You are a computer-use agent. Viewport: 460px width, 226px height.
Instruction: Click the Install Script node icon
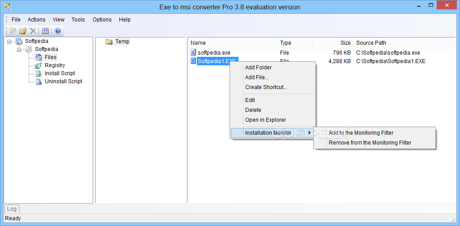(39, 73)
